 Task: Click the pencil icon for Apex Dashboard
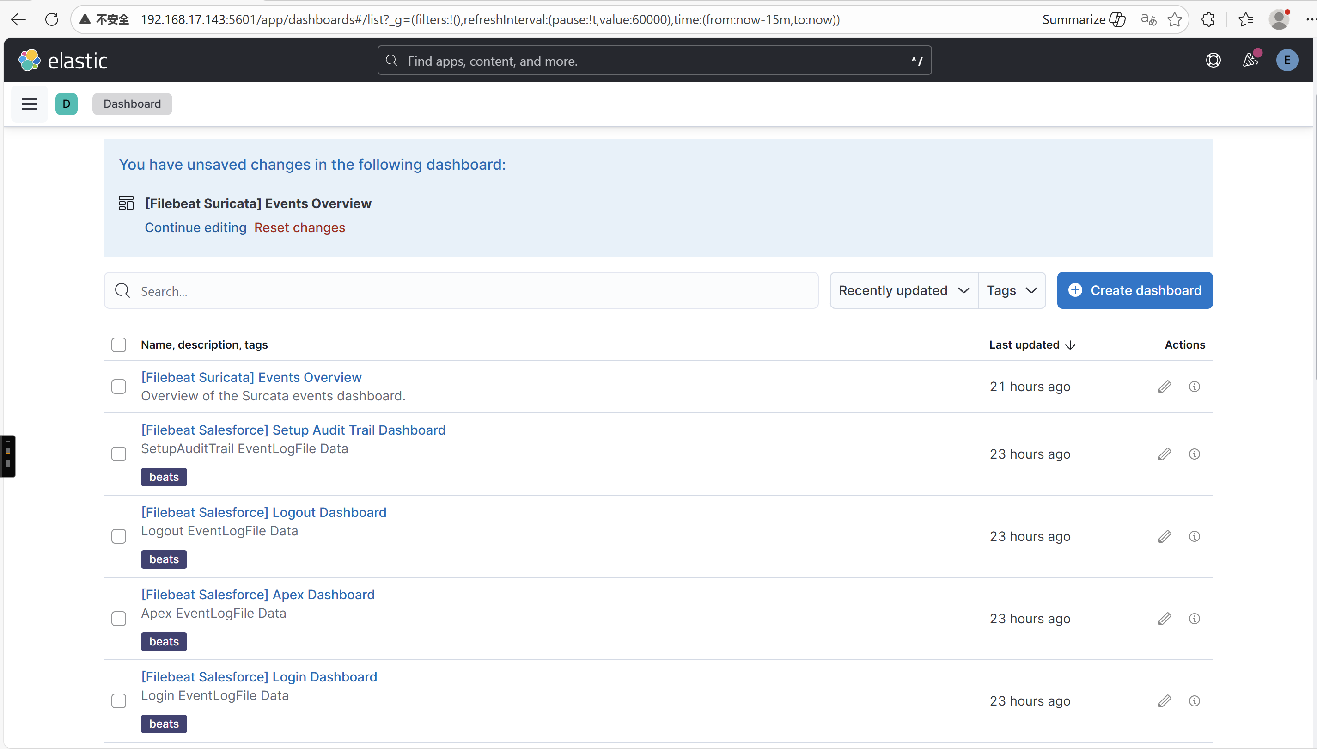pyautogui.click(x=1165, y=619)
